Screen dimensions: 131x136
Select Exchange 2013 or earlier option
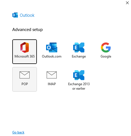coord(79,79)
